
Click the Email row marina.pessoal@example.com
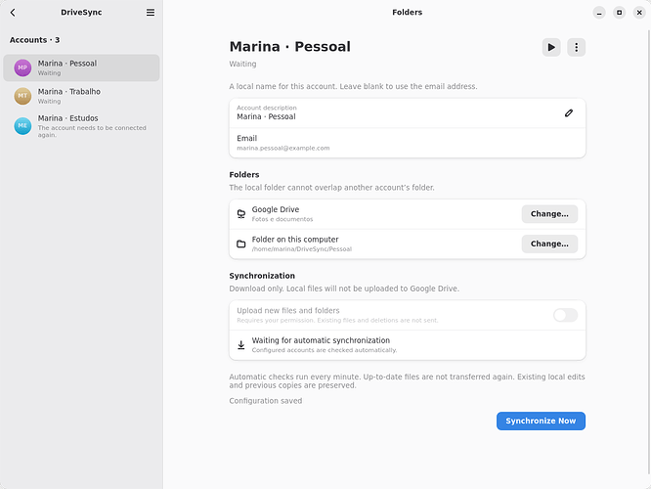408,143
